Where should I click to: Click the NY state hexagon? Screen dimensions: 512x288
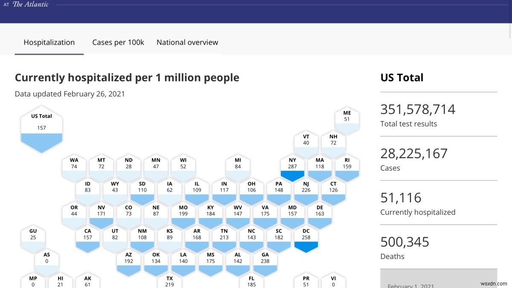[292, 164]
